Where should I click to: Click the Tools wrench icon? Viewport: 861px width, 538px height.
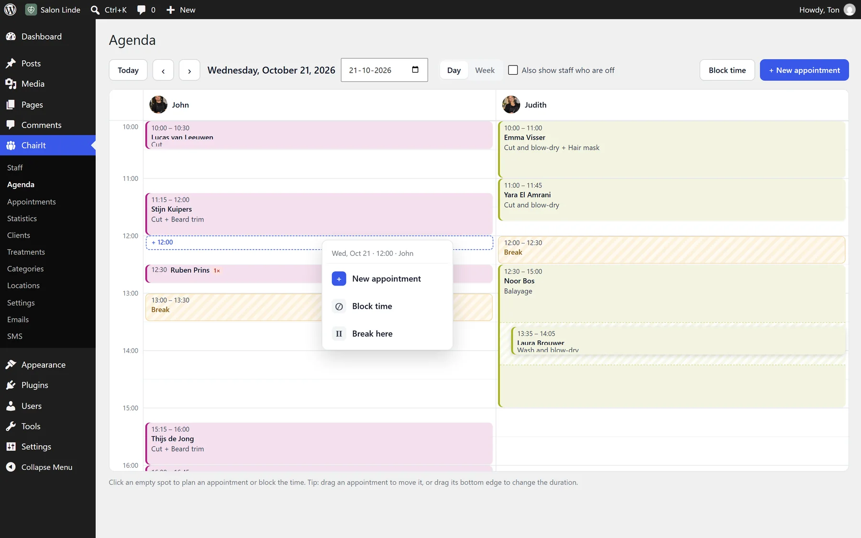click(x=11, y=426)
